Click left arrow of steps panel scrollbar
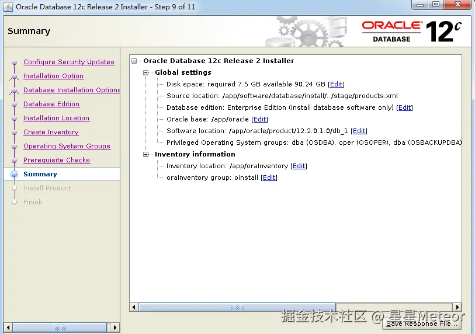Viewport: 475px width, 334px height. click(8, 328)
